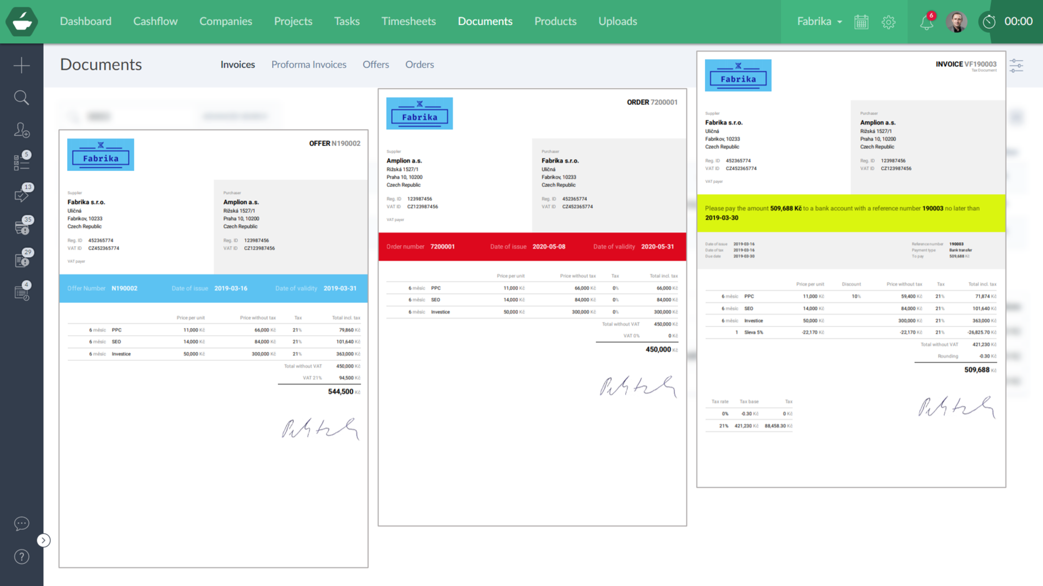1043x586 pixels.
Task: Click the sidebar icon with badge 35
Action: [x=22, y=227]
